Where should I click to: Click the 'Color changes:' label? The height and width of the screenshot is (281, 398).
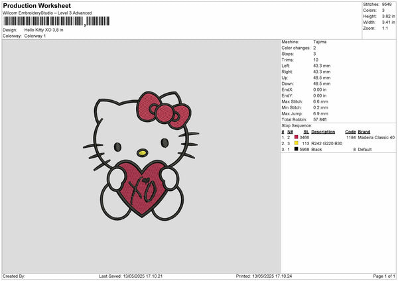296,48
